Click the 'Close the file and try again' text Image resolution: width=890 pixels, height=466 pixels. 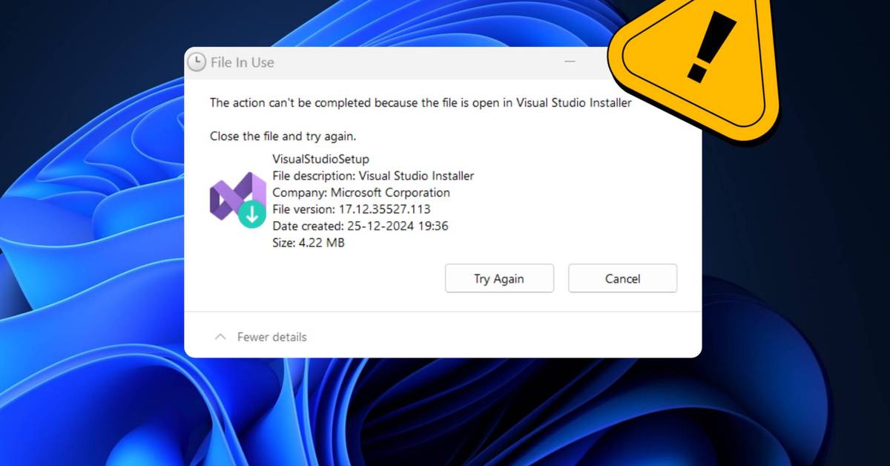283,137
